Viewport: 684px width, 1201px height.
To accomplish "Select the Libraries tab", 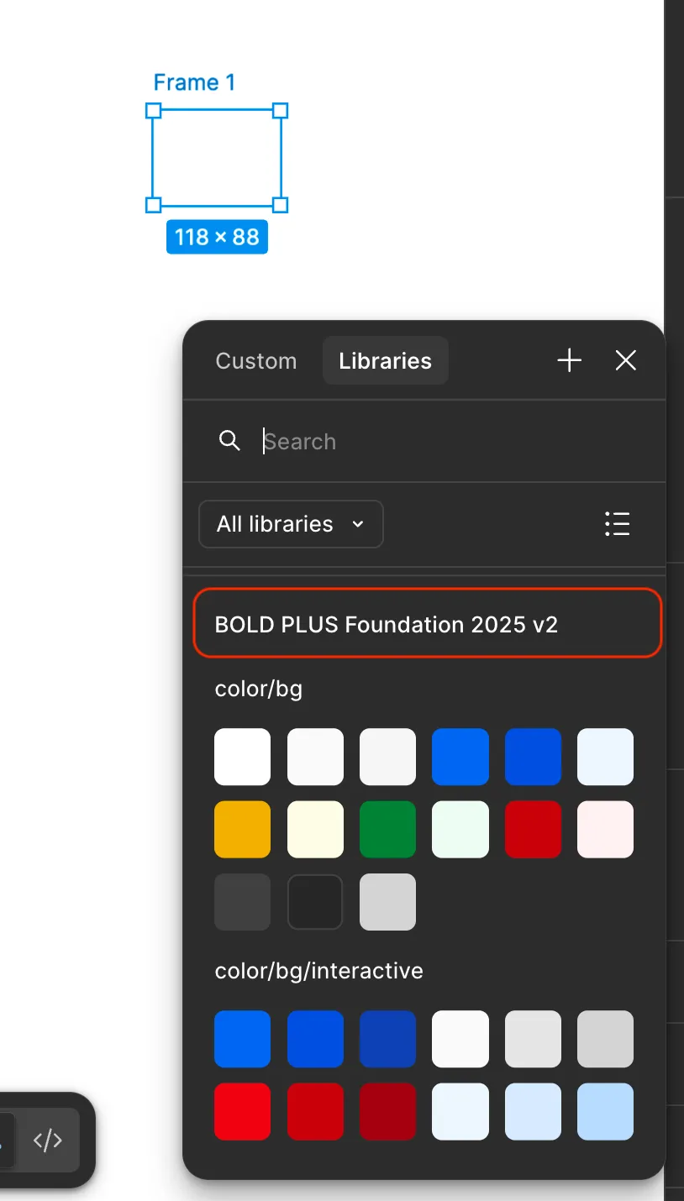I will [x=385, y=360].
